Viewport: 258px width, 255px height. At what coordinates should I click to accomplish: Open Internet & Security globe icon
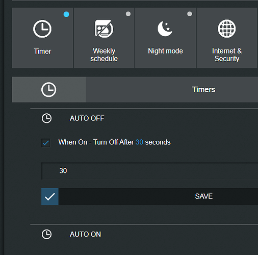[227, 29]
